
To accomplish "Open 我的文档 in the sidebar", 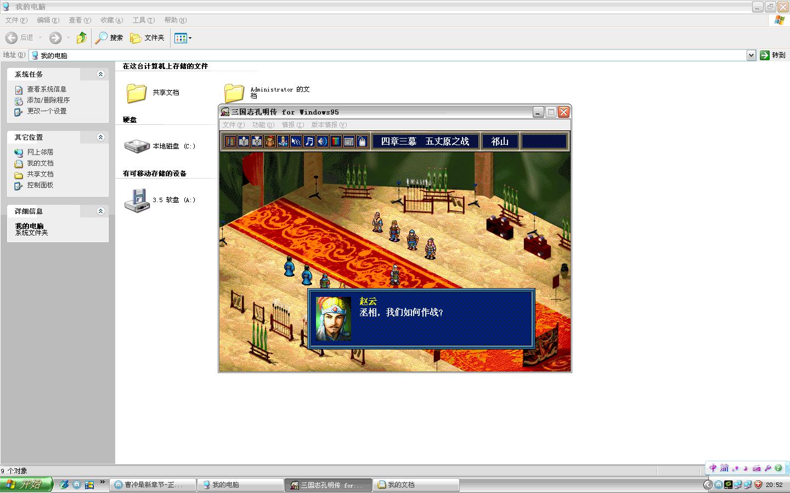I will (x=40, y=163).
